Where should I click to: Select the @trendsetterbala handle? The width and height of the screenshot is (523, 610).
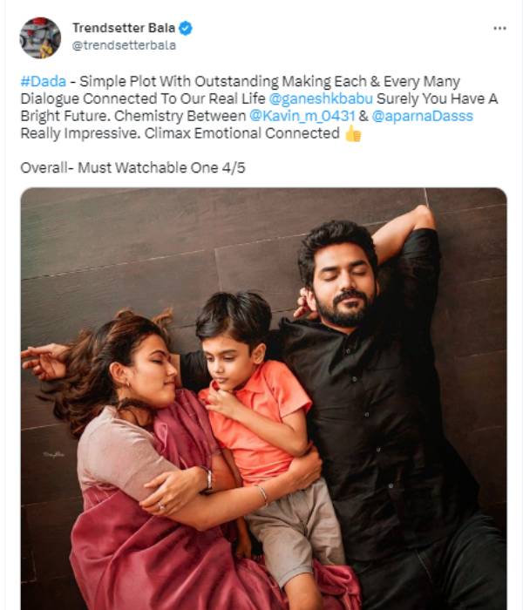[124, 45]
